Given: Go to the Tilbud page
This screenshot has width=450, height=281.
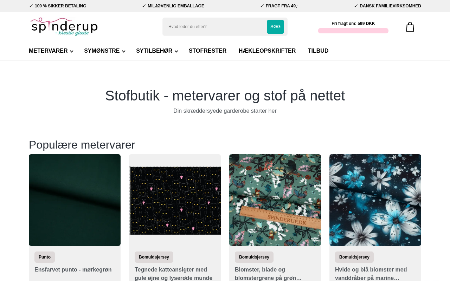Looking at the screenshot, I should 318,51.
